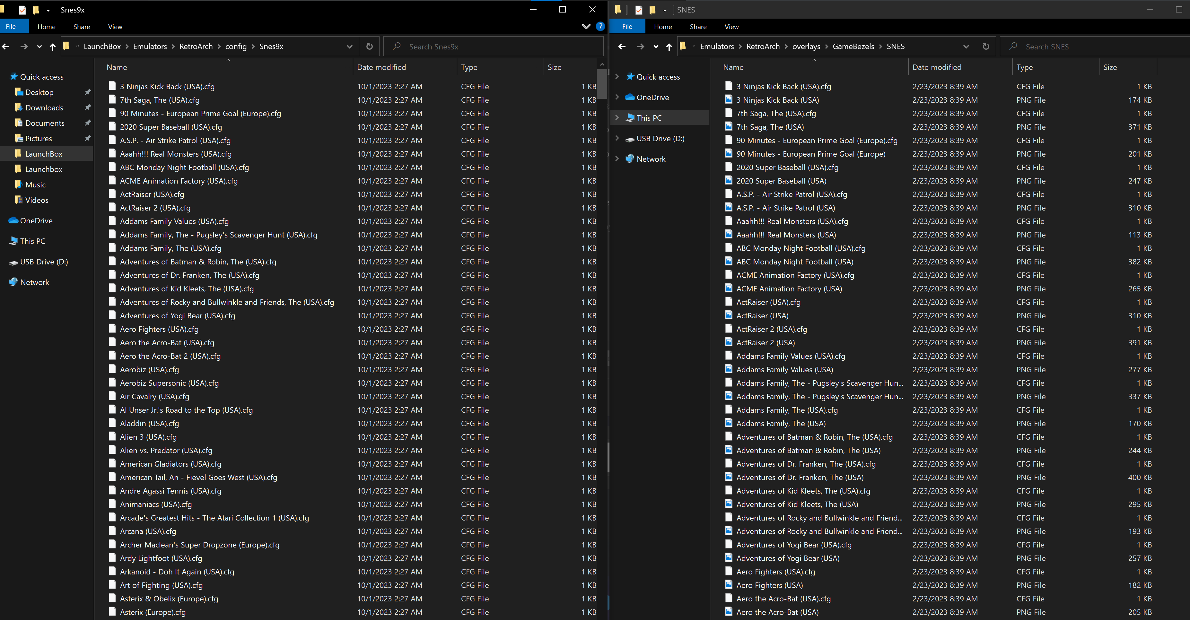Click config breadcrumb in Snes9x address bar
The image size is (1190, 620).
tap(236, 47)
